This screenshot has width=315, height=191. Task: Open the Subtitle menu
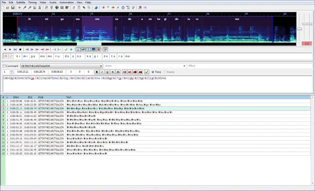[21, 2]
